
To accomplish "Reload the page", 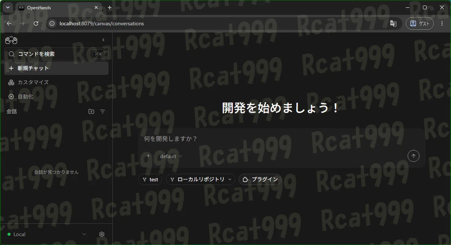I will pos(36,24).
